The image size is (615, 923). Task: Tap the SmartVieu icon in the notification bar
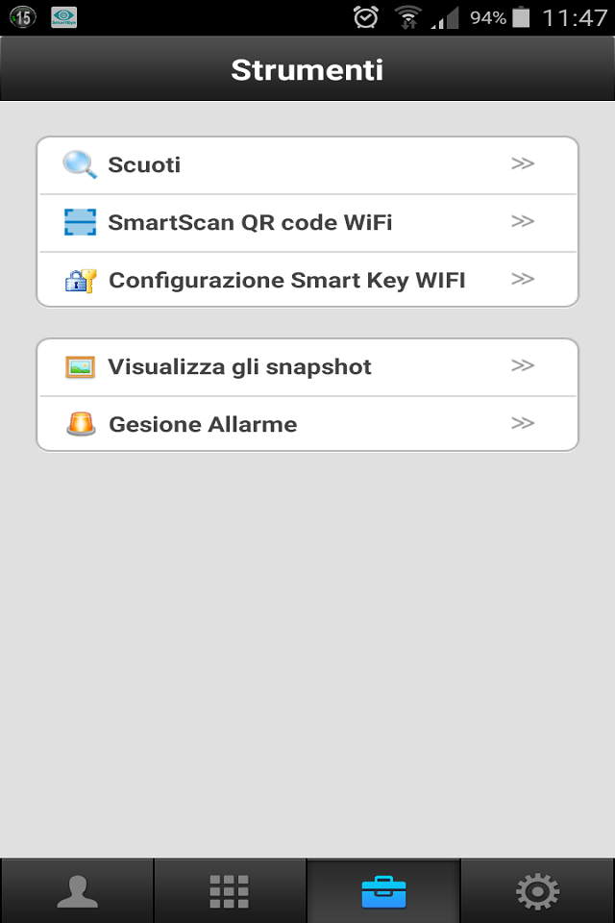(x=61, y=16)
